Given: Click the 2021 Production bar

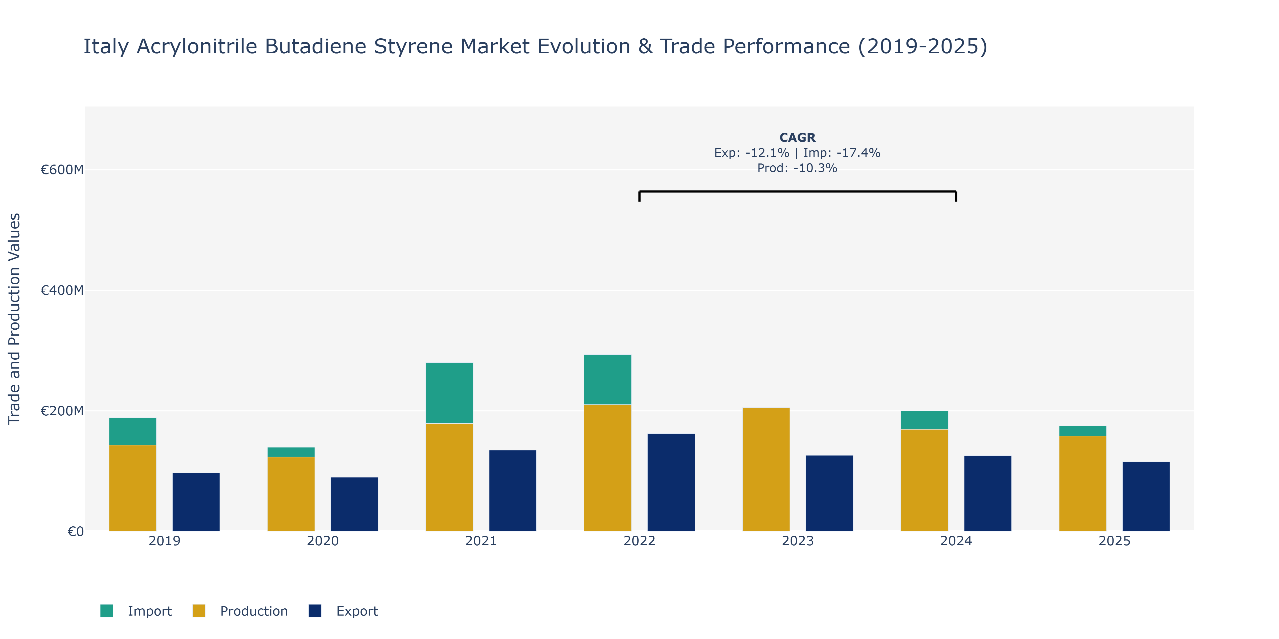Looking at the screenshot, I should coord(449,477).
